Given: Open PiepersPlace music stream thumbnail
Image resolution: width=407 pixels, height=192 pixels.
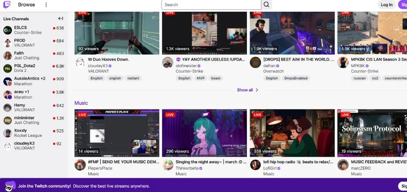Looking at the screenshot, I should click(117, 133).
